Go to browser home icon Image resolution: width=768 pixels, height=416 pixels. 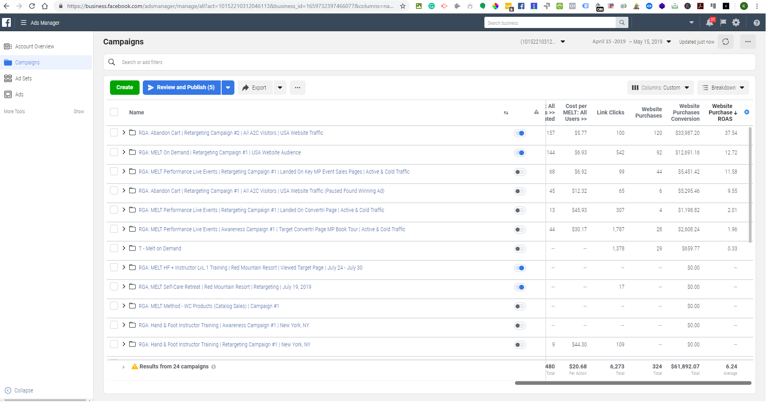pyautogui.click(x=45, y=6)
